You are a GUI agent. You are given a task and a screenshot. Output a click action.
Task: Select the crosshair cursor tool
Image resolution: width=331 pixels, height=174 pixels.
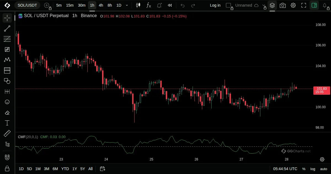7,18
